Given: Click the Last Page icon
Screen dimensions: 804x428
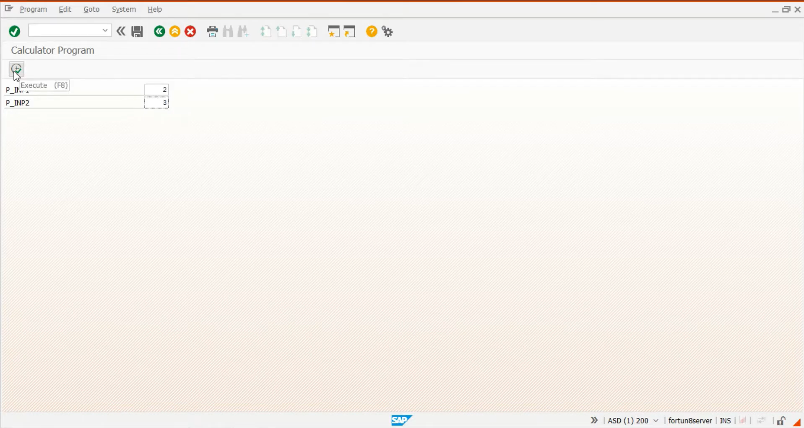Looking at the screenshot, I should tap(312, 31).
